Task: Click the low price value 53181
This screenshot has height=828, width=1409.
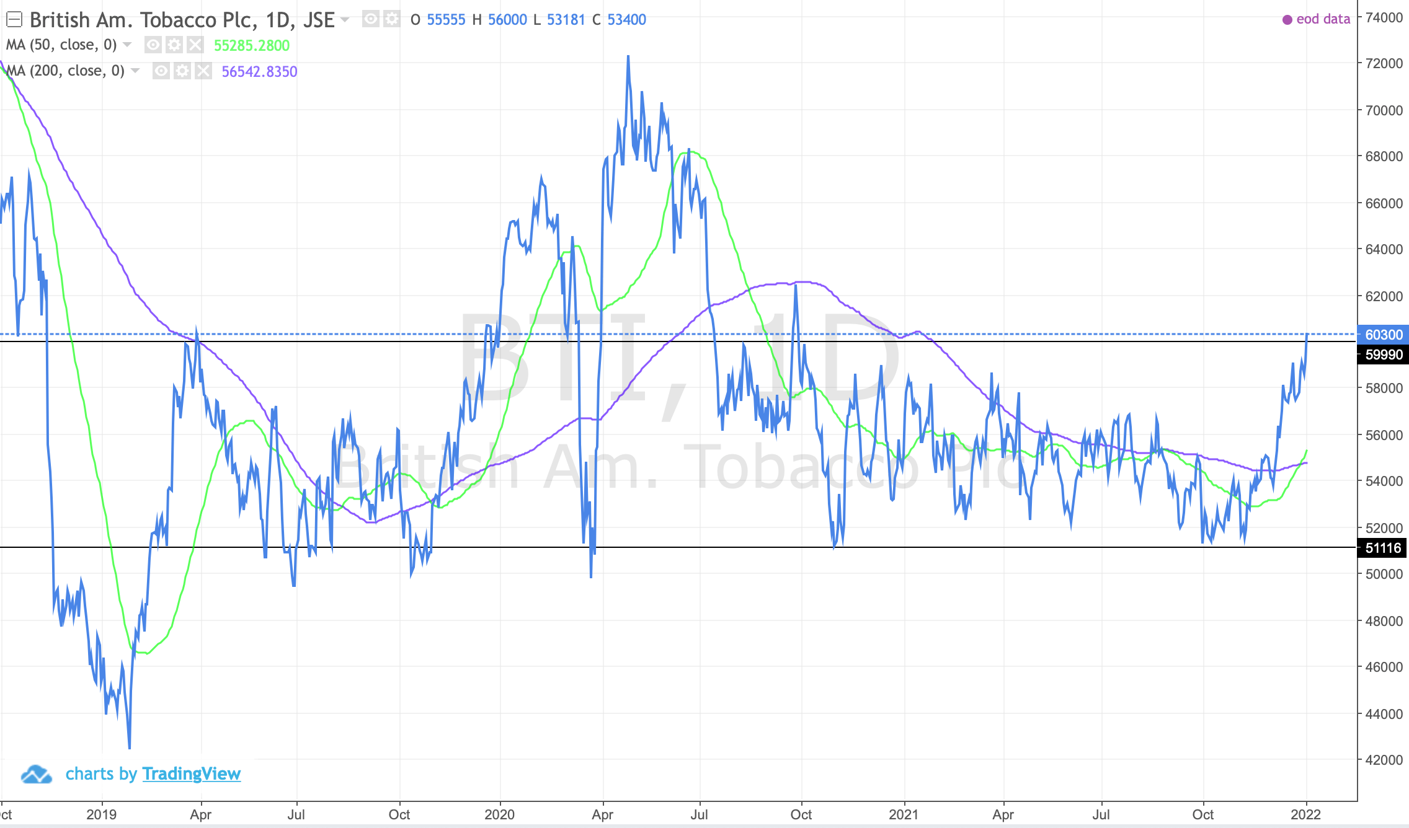Action: coord(566,20)
